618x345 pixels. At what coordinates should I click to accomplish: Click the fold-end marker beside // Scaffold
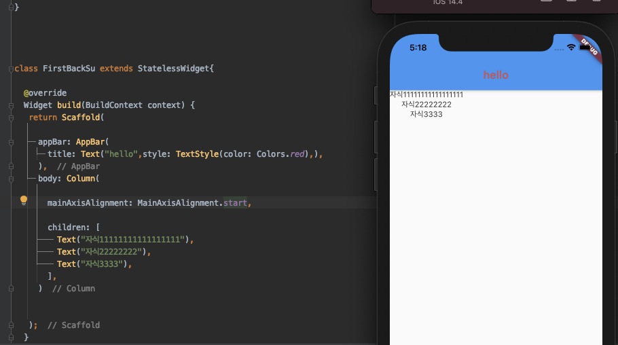click(x=11, y=326)
